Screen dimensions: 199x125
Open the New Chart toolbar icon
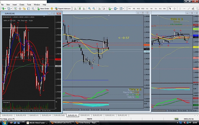pos(3,9)
